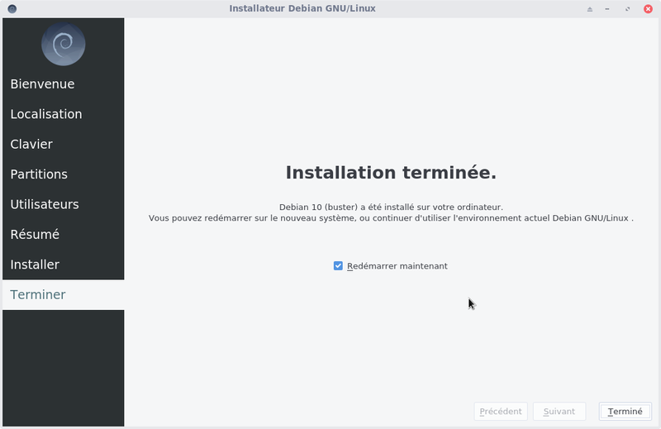
Task: Click the keep-above arrow icon in title bar
Action: [590, 9]
